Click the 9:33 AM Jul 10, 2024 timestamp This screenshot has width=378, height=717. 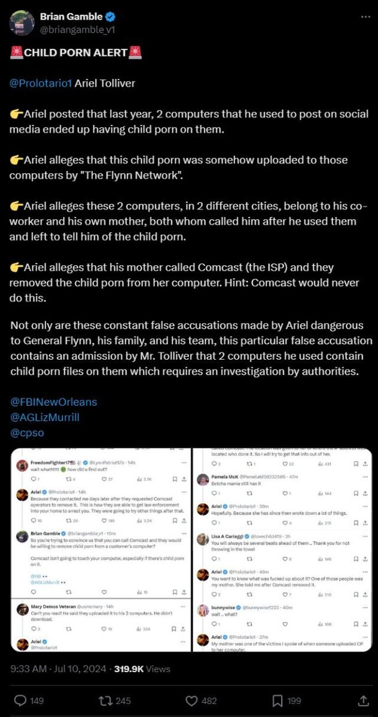(57, 669)
